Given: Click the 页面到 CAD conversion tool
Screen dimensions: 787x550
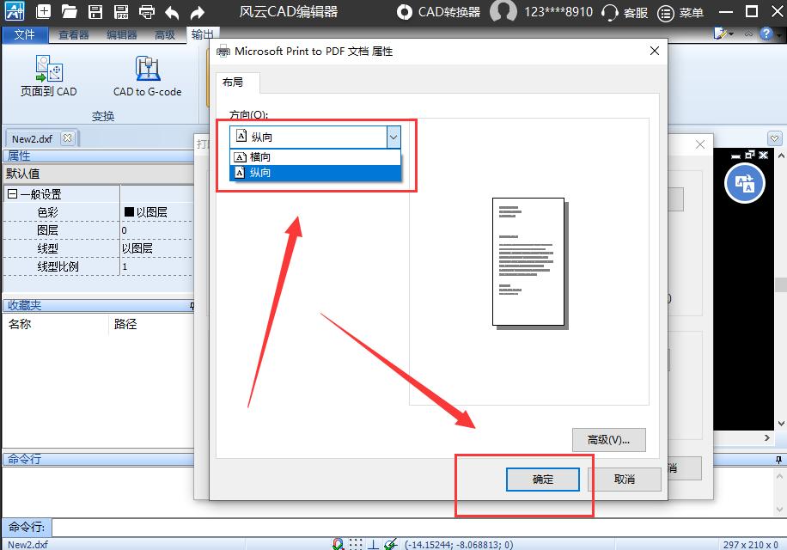Looking at the screenshot, I should (49, 76).
